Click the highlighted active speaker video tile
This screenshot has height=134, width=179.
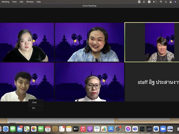tap(152, 42)
